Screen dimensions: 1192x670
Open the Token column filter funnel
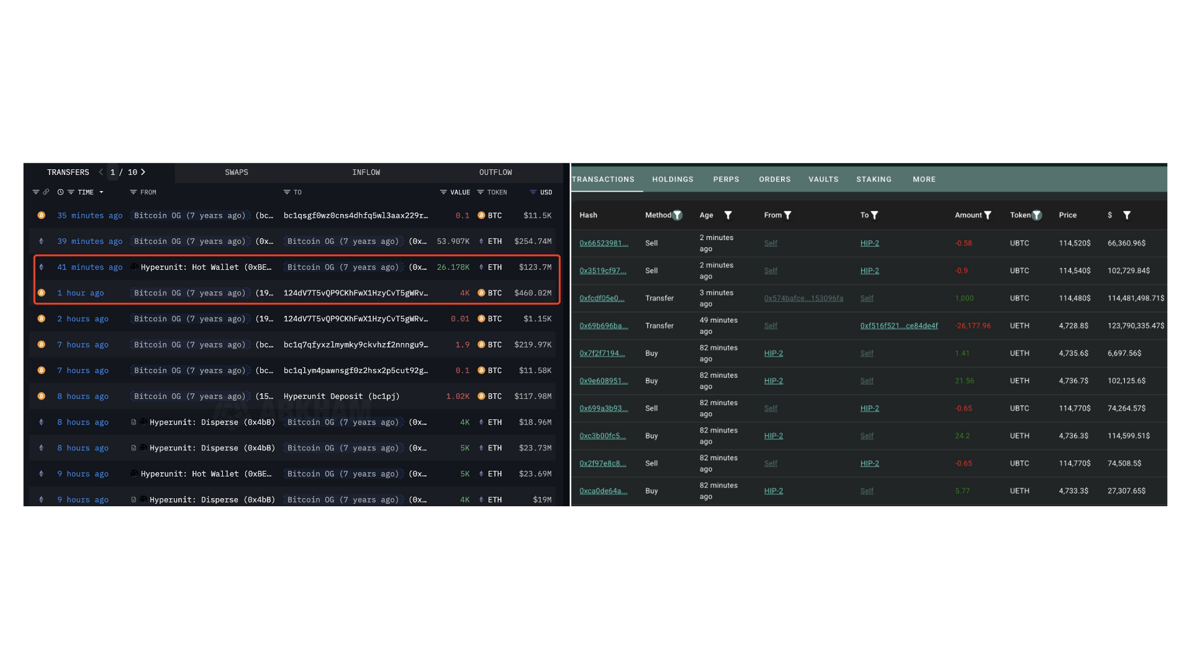(x=1036, y=215)
